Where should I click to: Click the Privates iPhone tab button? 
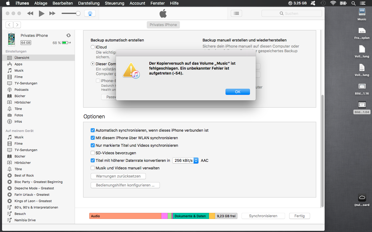coord(163,25)
